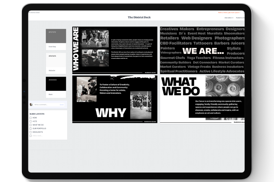
Task: Follow the Refer a friend, get more space link
Action: pos(229,12)
